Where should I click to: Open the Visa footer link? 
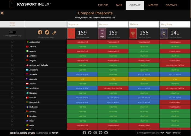click(162, 133)
